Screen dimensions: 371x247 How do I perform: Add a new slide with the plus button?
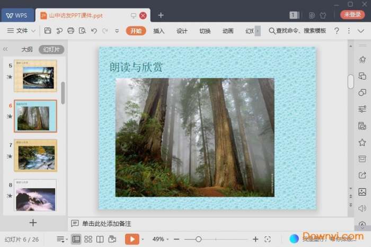point(33,223)
